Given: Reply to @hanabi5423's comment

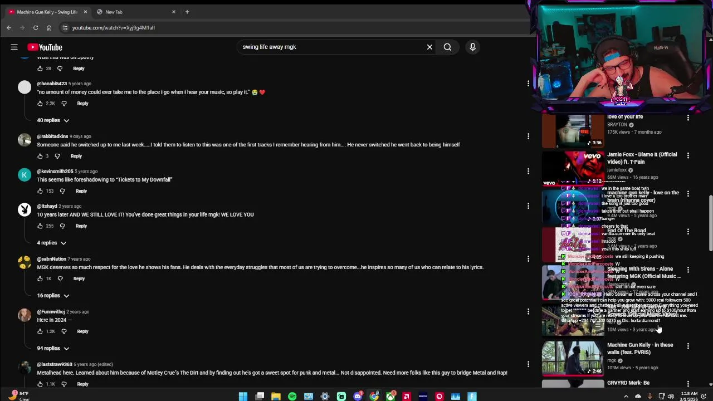Looking at the screenshot, I should [82, 104].
